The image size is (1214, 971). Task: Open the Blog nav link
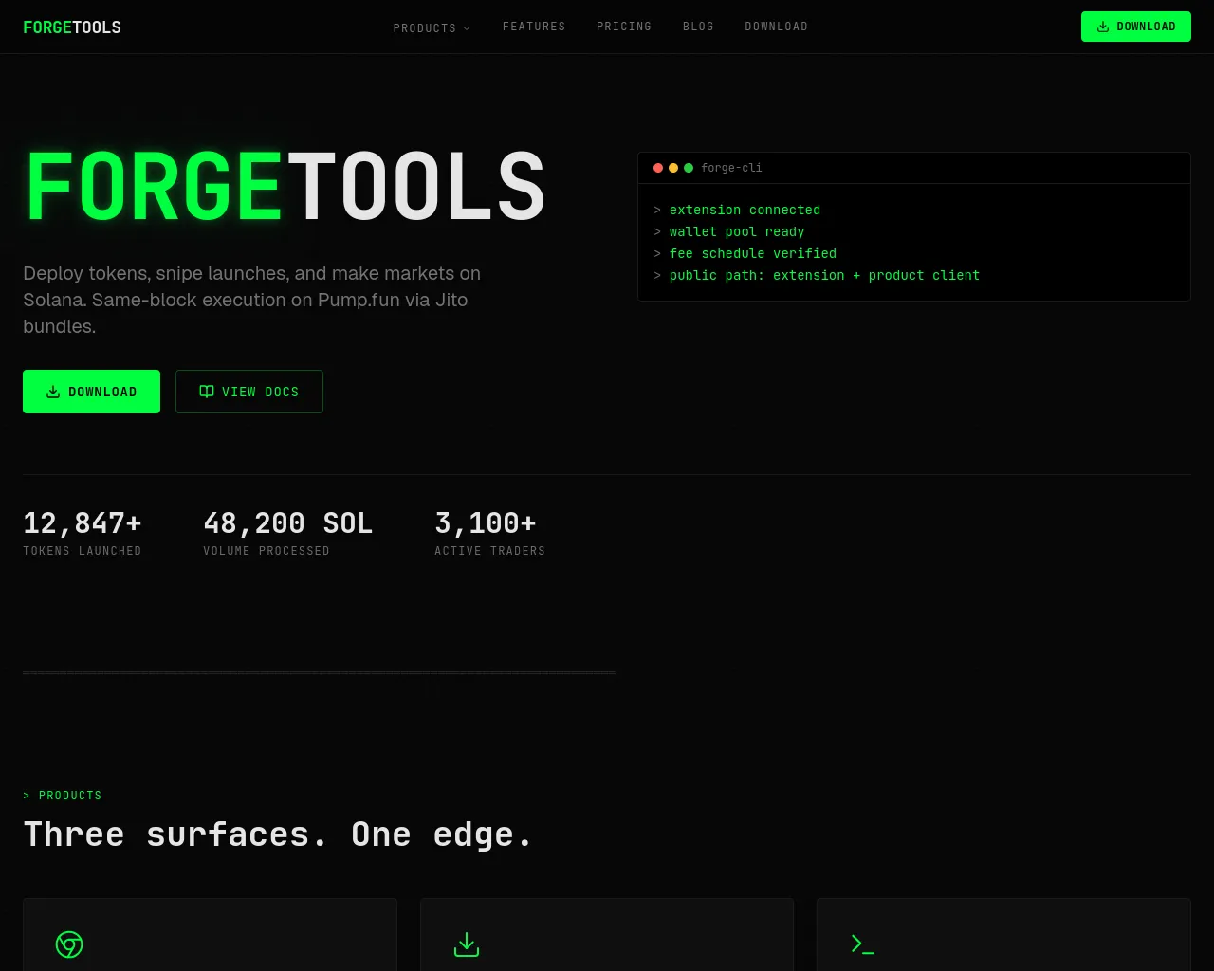[698, 27]
